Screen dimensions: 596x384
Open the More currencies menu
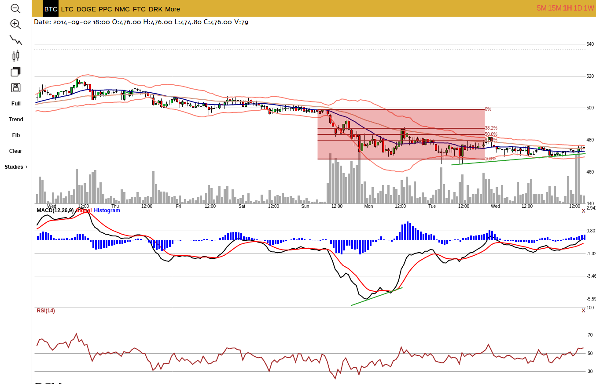173,9
